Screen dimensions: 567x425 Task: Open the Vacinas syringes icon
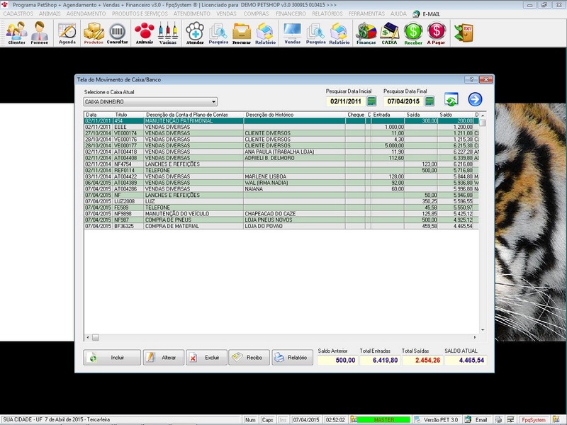coord(168,33)
